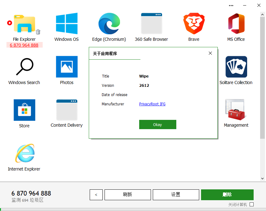Click the scrollbar up arrow
The height and width of the screenshot is (211, 266).
click(x=262, y=15)
